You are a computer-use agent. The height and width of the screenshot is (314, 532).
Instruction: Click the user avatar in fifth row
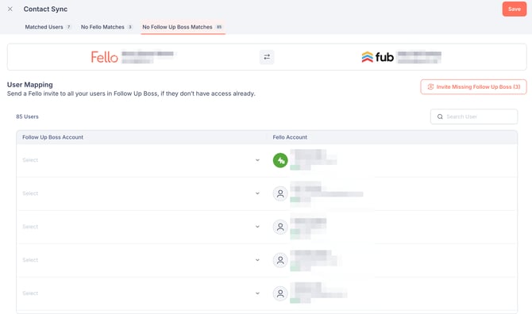[x=280, y=293]
